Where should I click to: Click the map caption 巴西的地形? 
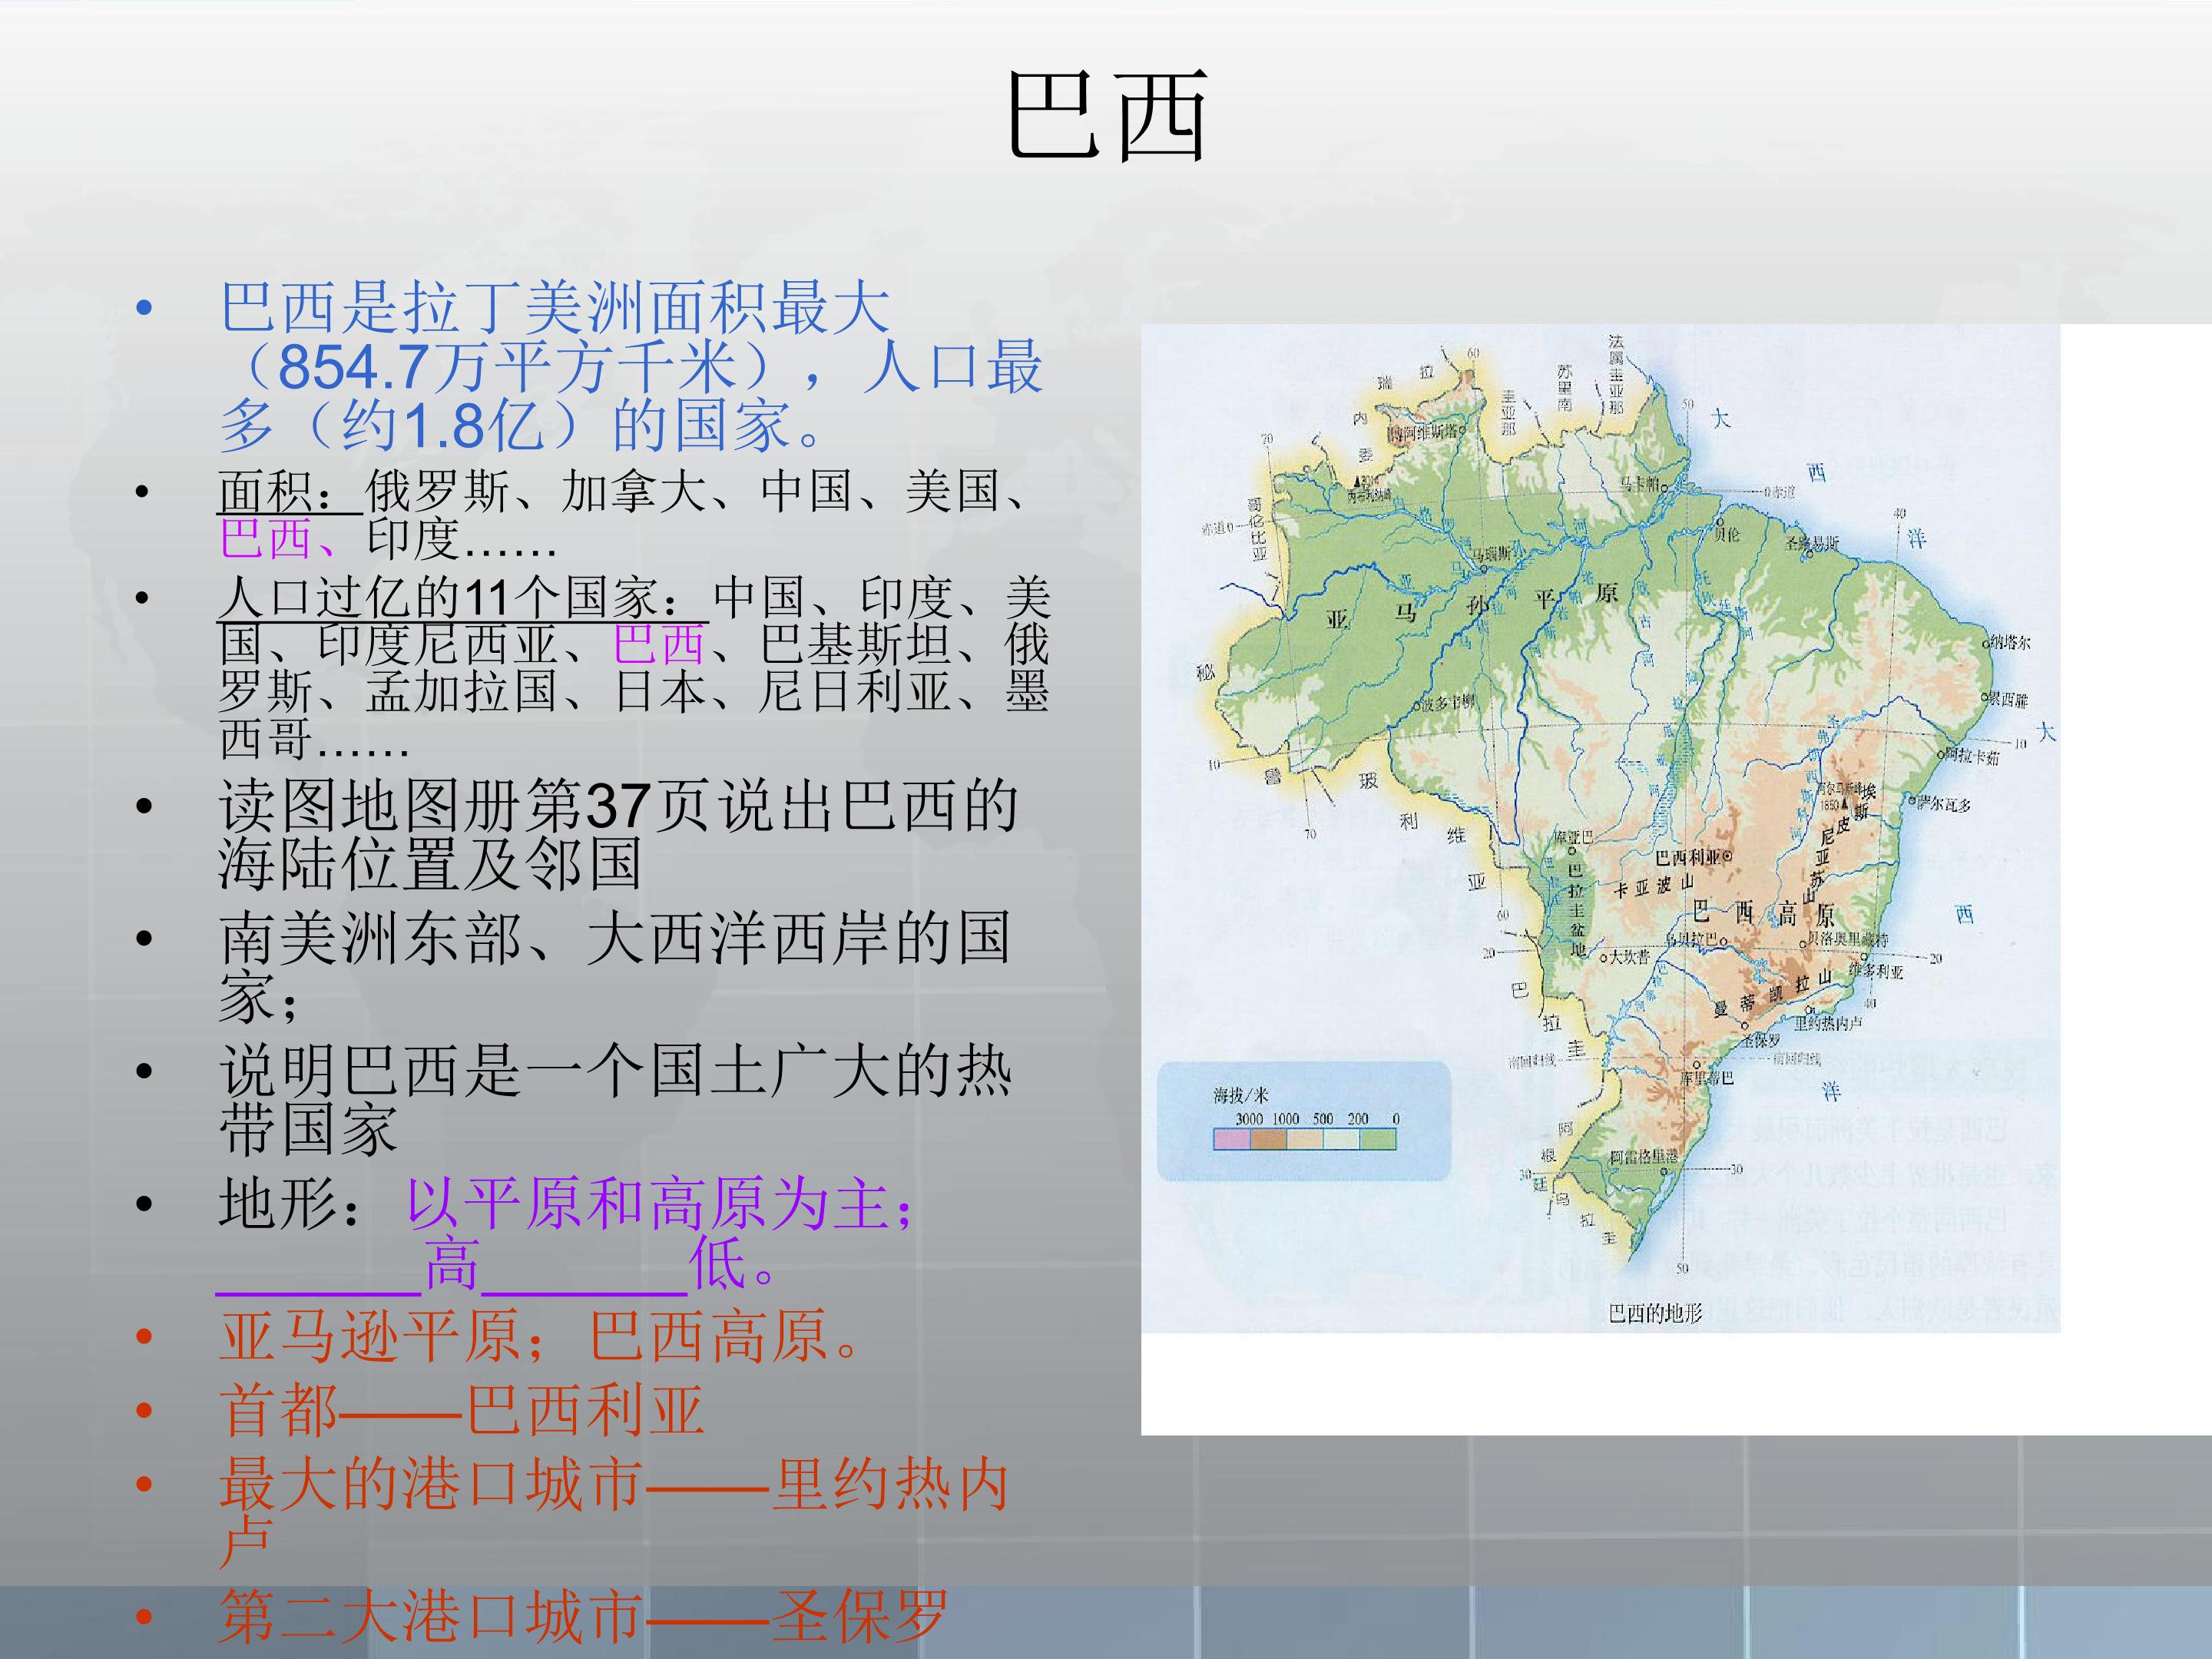1655,1313
